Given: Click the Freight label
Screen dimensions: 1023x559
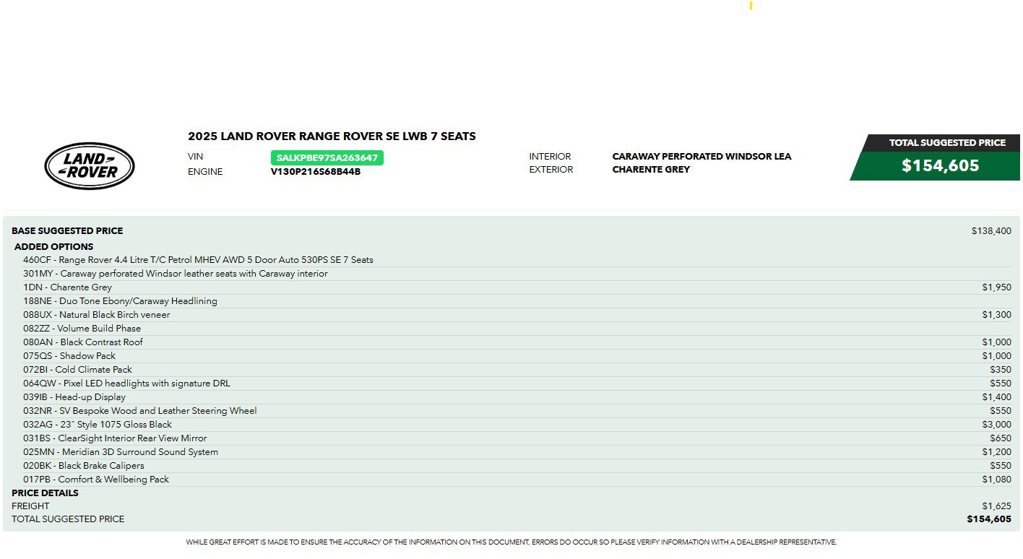Looking at the screenshot, I should click(30, 506).
